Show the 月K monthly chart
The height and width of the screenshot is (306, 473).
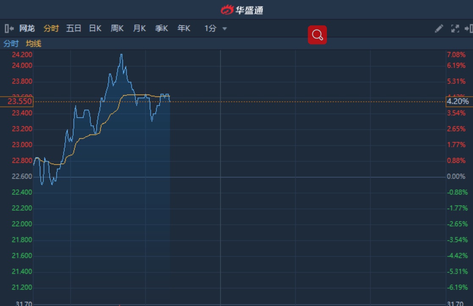tap(139, 29)
